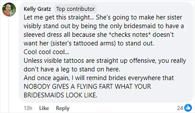
Task: Click the "Let me get this straight" line
Action: [x=103, y=18]
